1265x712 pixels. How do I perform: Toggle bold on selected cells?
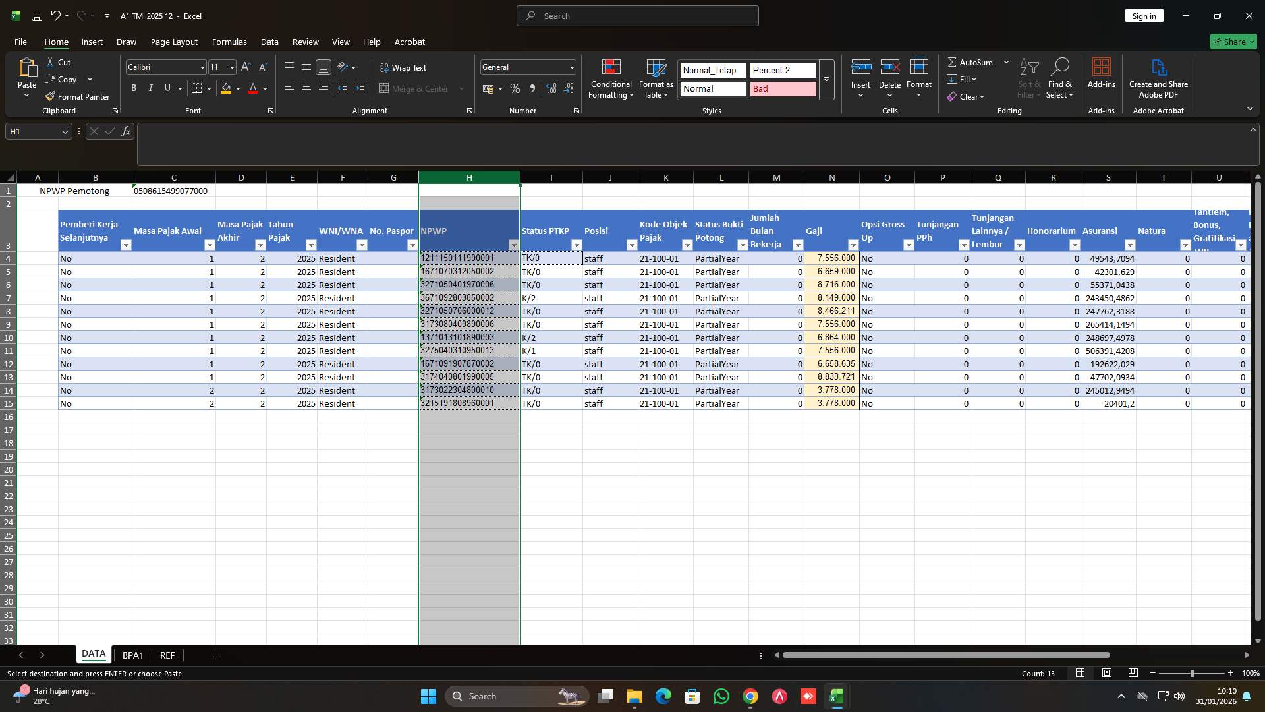[x=133, y=88]
